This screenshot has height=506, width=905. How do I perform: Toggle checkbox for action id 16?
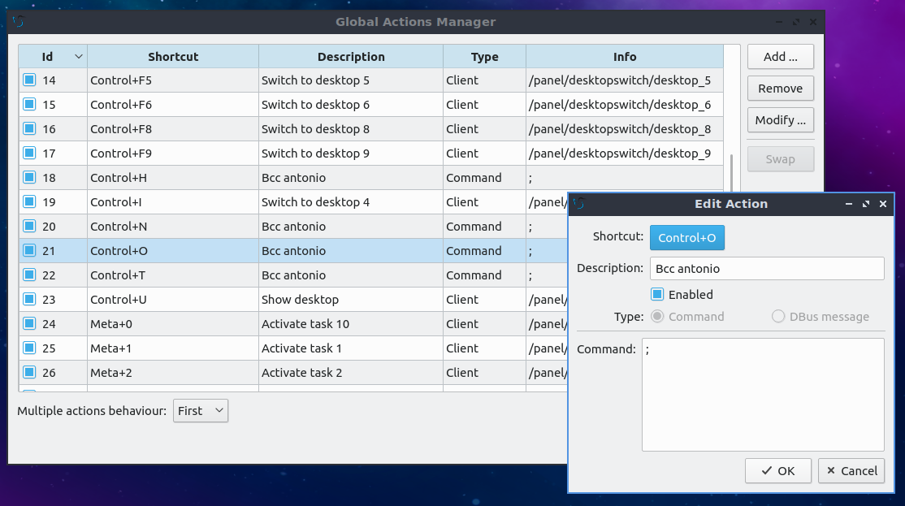[29, 128]
